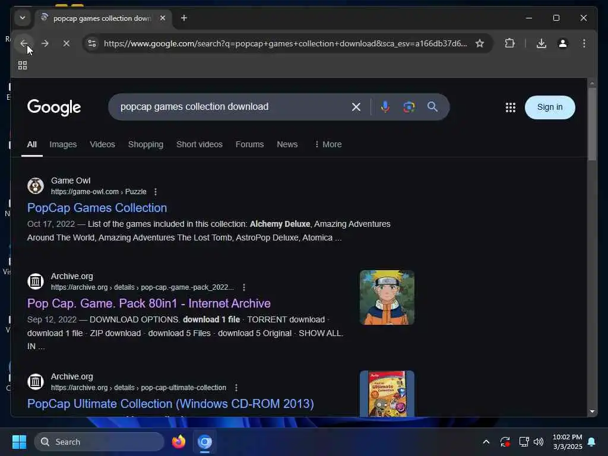The width and height of the screenshot is (608, 456).
Task: Click the scrollbar down arrow
Action: [x=592, y=411]
